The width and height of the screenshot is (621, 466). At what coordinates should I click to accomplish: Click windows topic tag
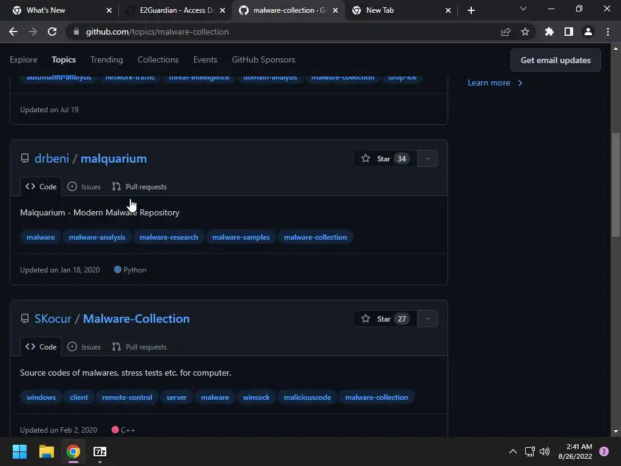41,397
